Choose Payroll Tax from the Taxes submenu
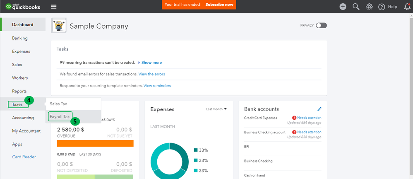This screenshot has height=179, width=413. point(73,116)
